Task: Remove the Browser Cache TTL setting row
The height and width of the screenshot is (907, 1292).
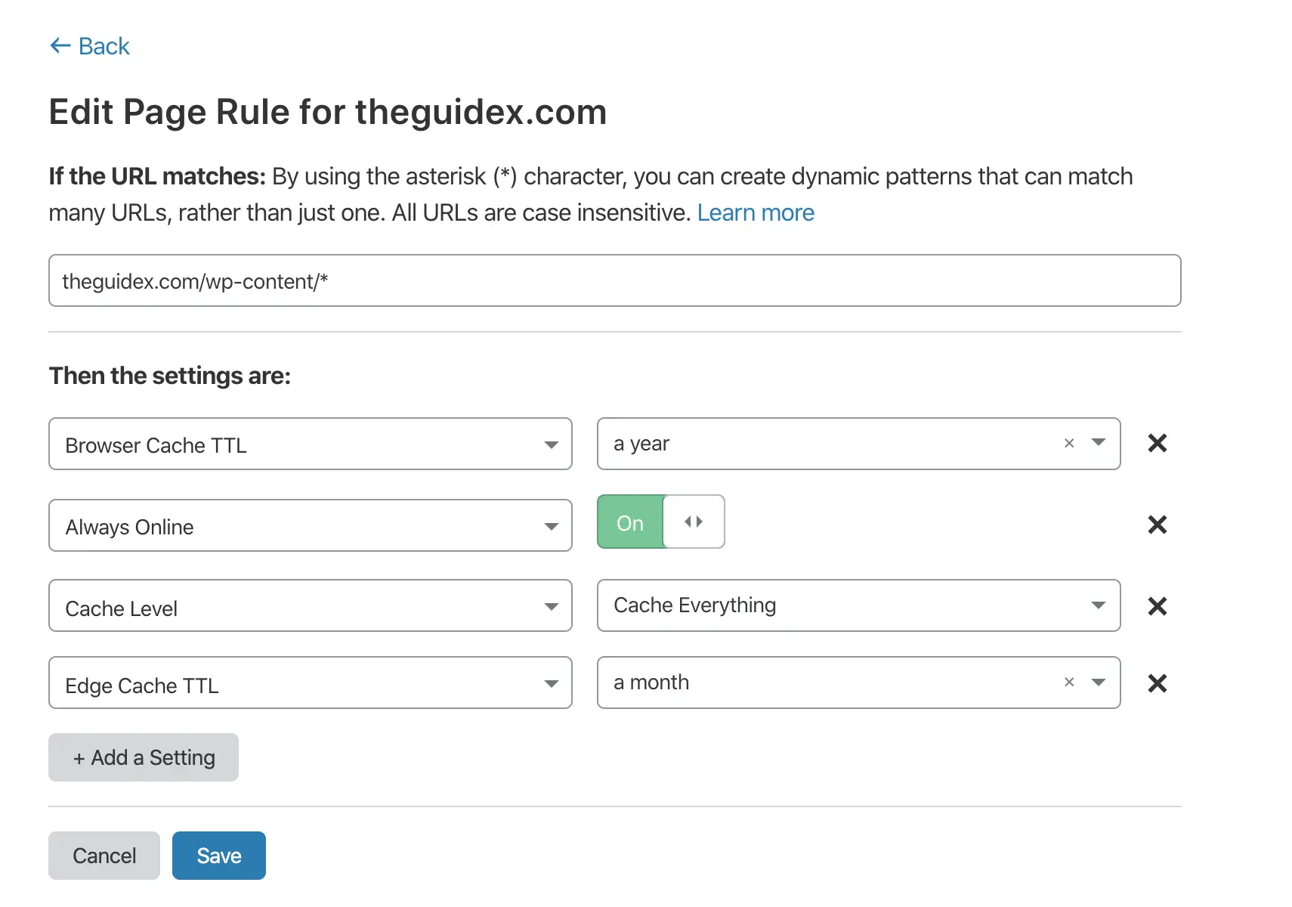Action: [x=1156, y=444]
